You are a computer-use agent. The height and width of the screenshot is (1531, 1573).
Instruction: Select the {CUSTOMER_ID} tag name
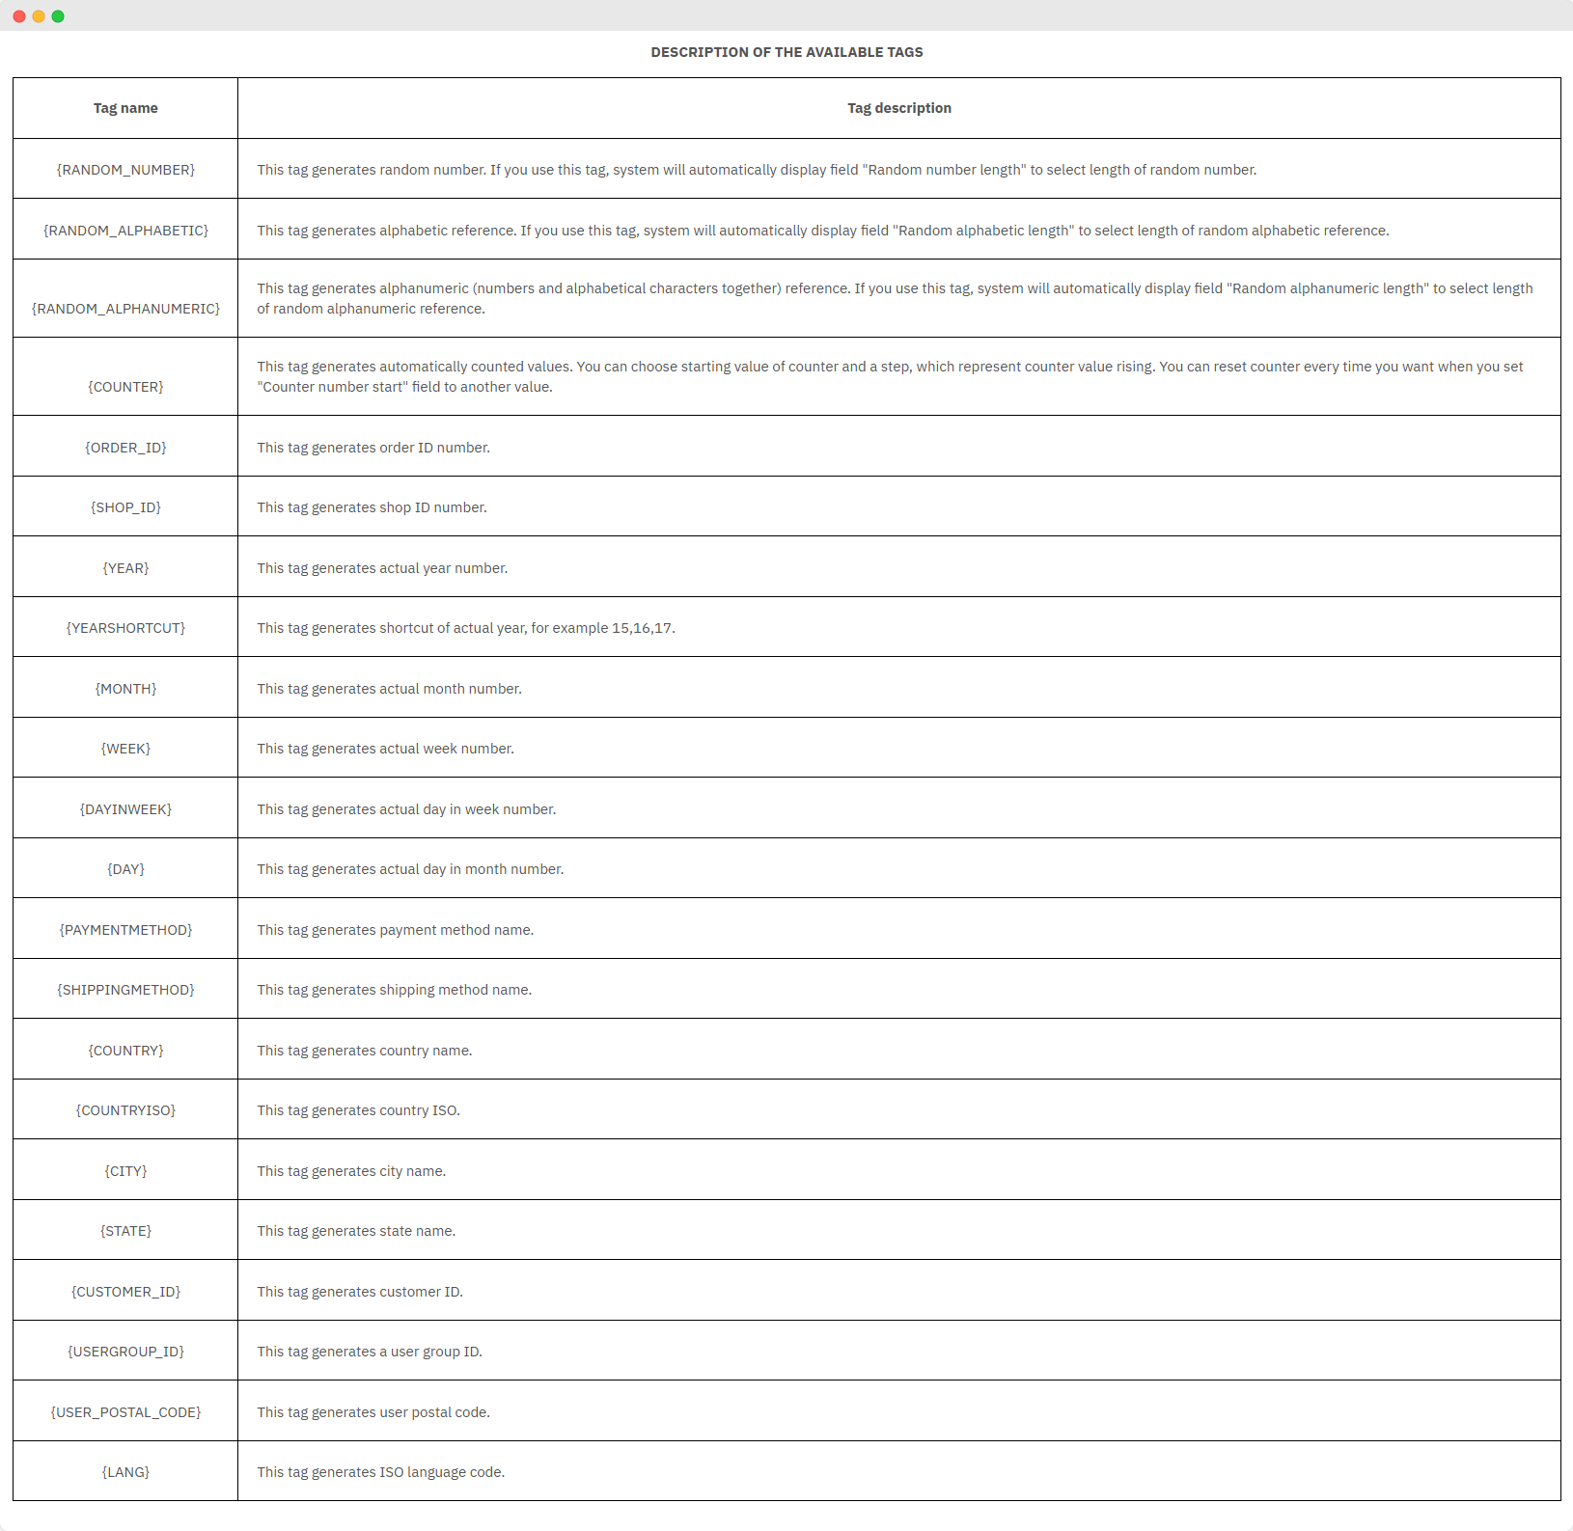(x=125, y=1292)
